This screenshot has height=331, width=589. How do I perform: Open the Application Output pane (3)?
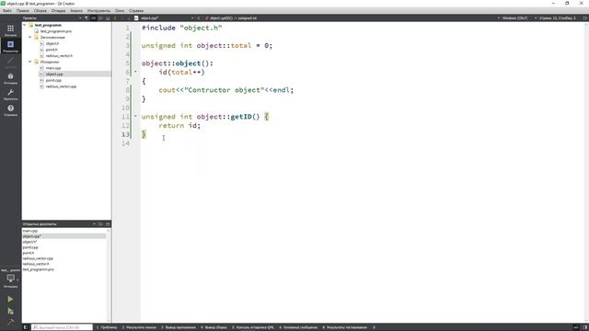(179, 327)
